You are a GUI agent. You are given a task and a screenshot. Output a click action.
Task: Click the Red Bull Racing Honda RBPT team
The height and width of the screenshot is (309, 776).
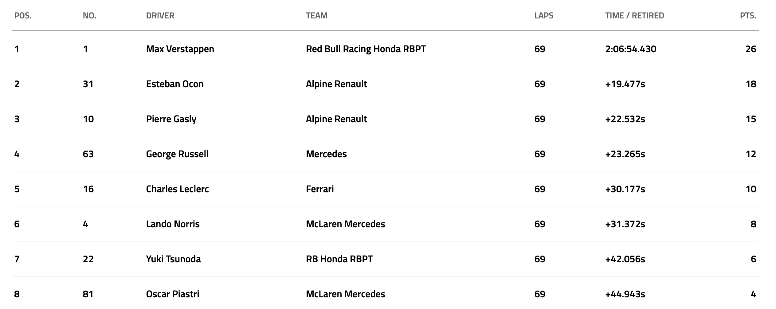click(x=366, y=49)
